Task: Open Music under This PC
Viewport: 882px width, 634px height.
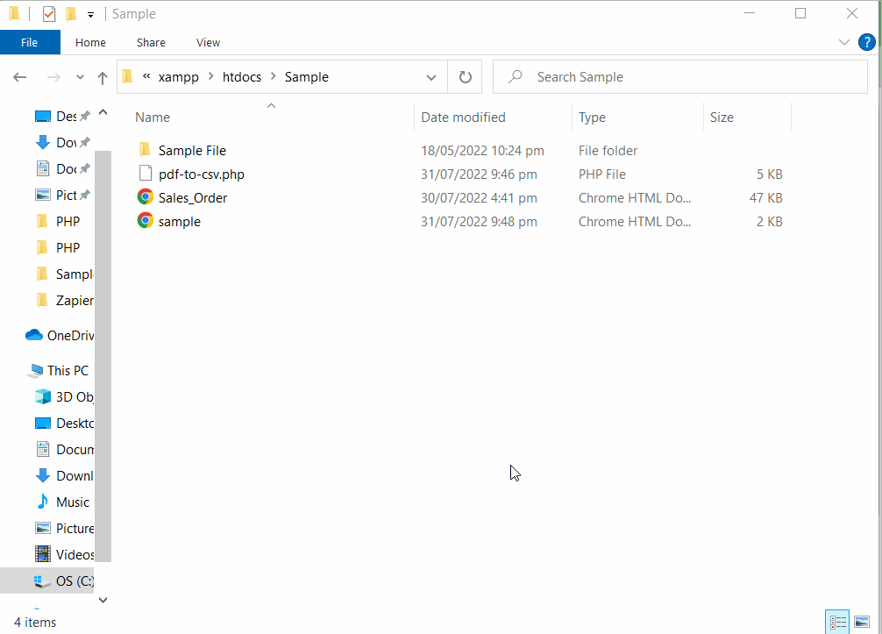Action: [62, 502]
